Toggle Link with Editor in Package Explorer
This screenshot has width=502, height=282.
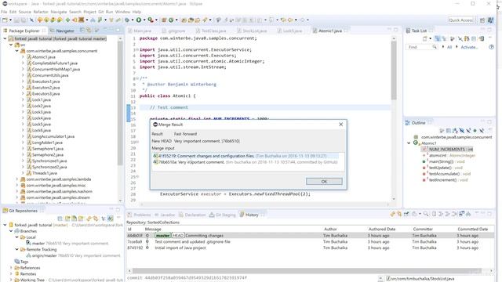point(89,30)
